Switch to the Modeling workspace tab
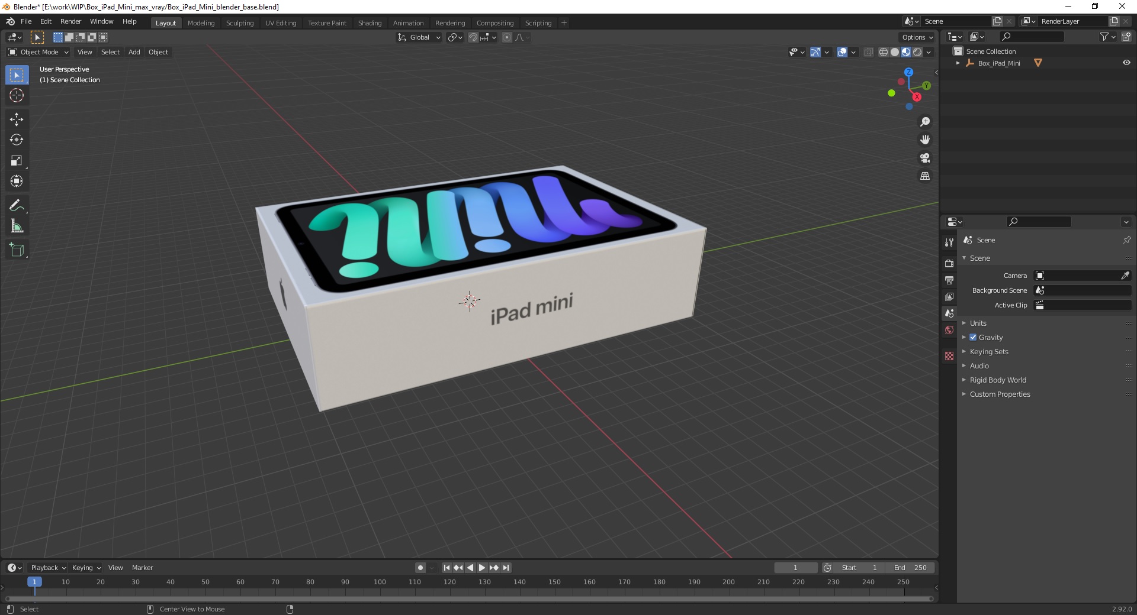 tap(201, 23)
